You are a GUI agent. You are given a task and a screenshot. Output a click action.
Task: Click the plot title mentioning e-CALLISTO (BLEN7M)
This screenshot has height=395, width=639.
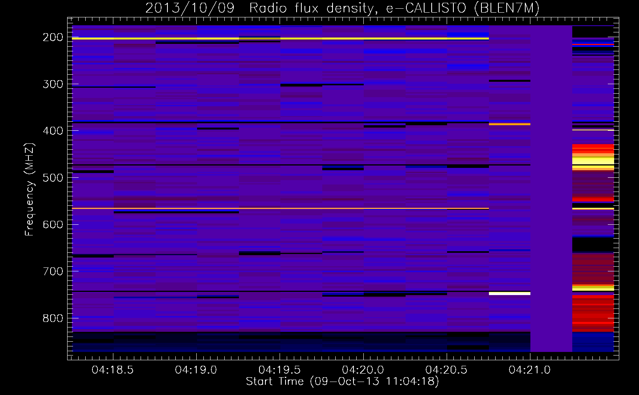click(342, 8)
